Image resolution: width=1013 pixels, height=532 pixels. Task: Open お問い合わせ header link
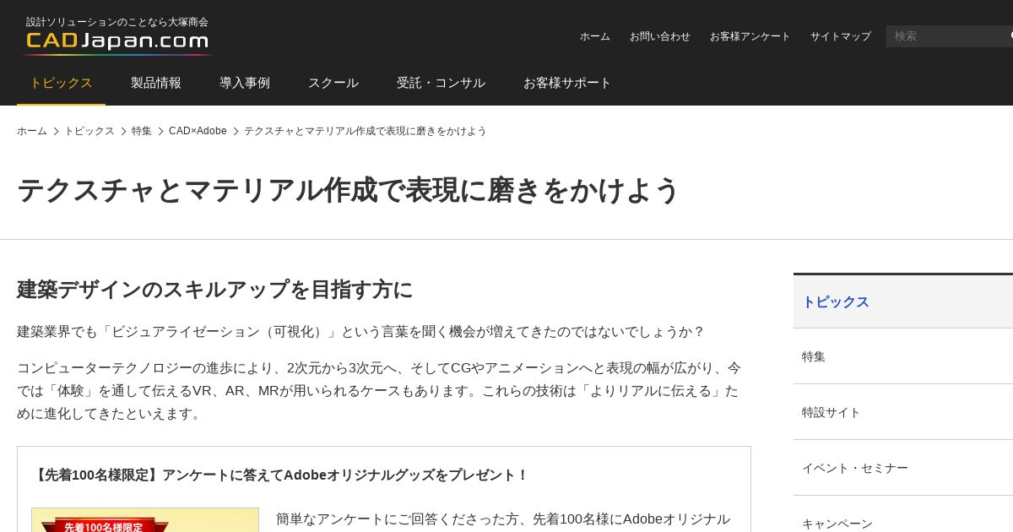[660, 36]
